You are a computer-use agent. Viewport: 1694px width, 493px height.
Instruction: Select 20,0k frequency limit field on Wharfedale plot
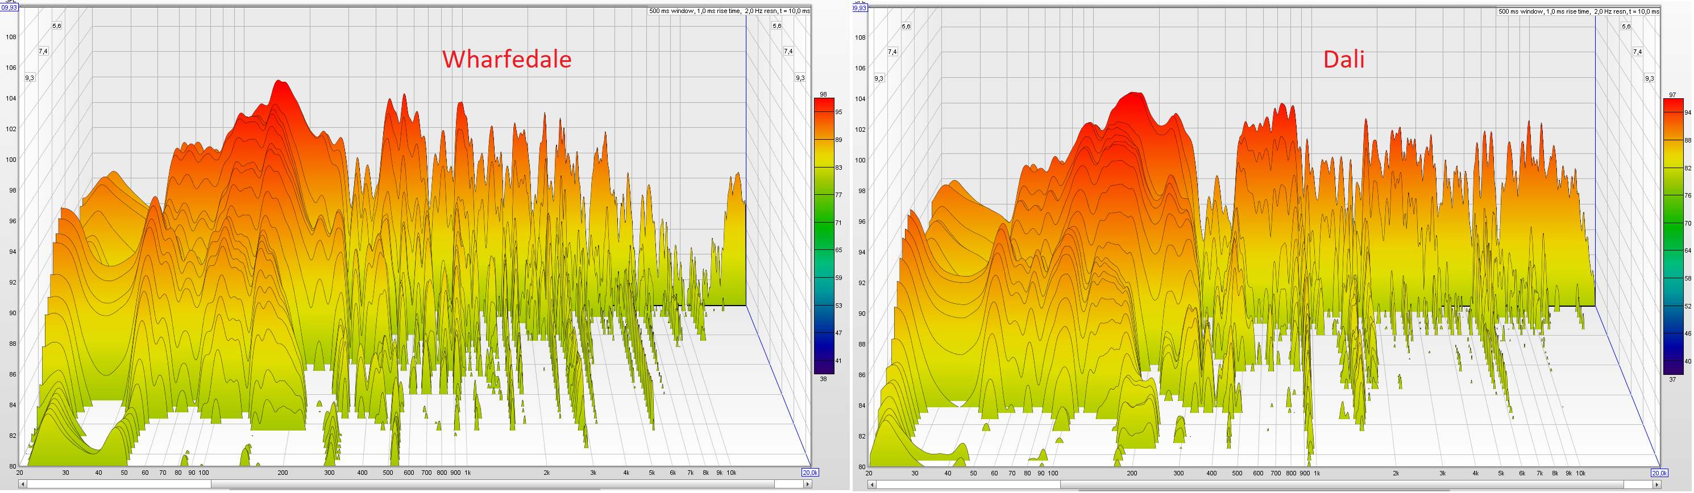click(x=810, y=473)
